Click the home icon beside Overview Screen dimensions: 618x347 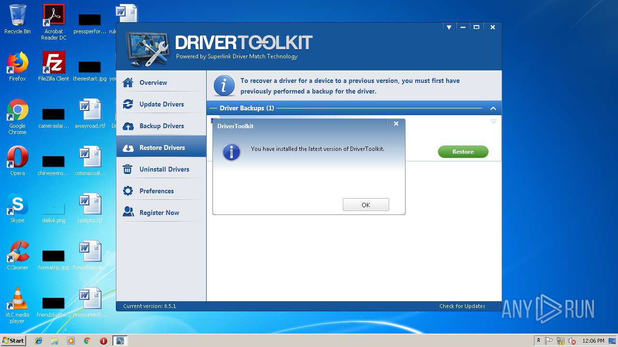[x=128, y=82]
